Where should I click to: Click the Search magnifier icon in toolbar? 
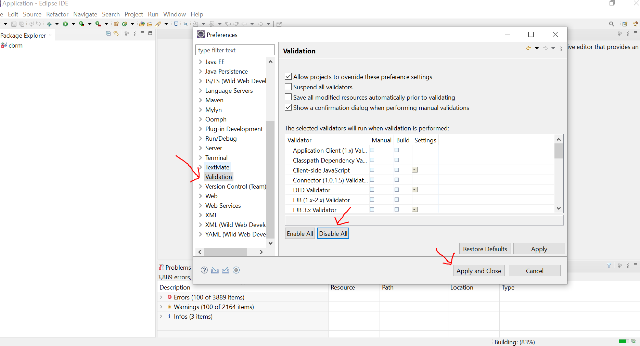pyautogui.click(x=612, y=24)
